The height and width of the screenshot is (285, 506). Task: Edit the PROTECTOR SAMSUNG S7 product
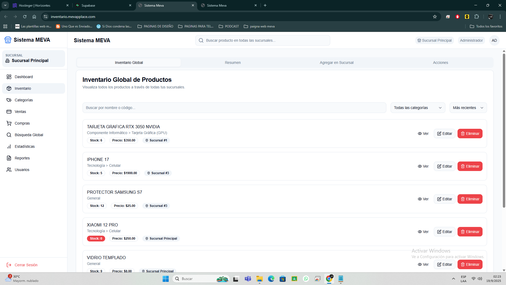pos(445,199)
